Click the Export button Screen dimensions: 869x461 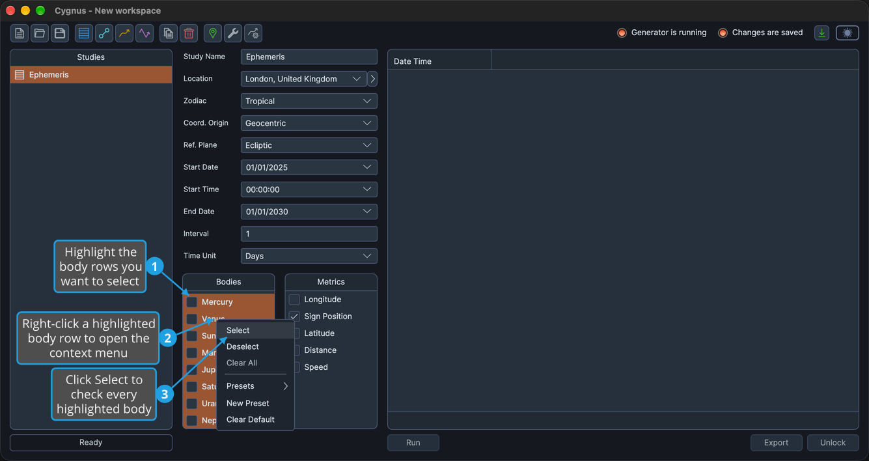click(x=777, y=443)
